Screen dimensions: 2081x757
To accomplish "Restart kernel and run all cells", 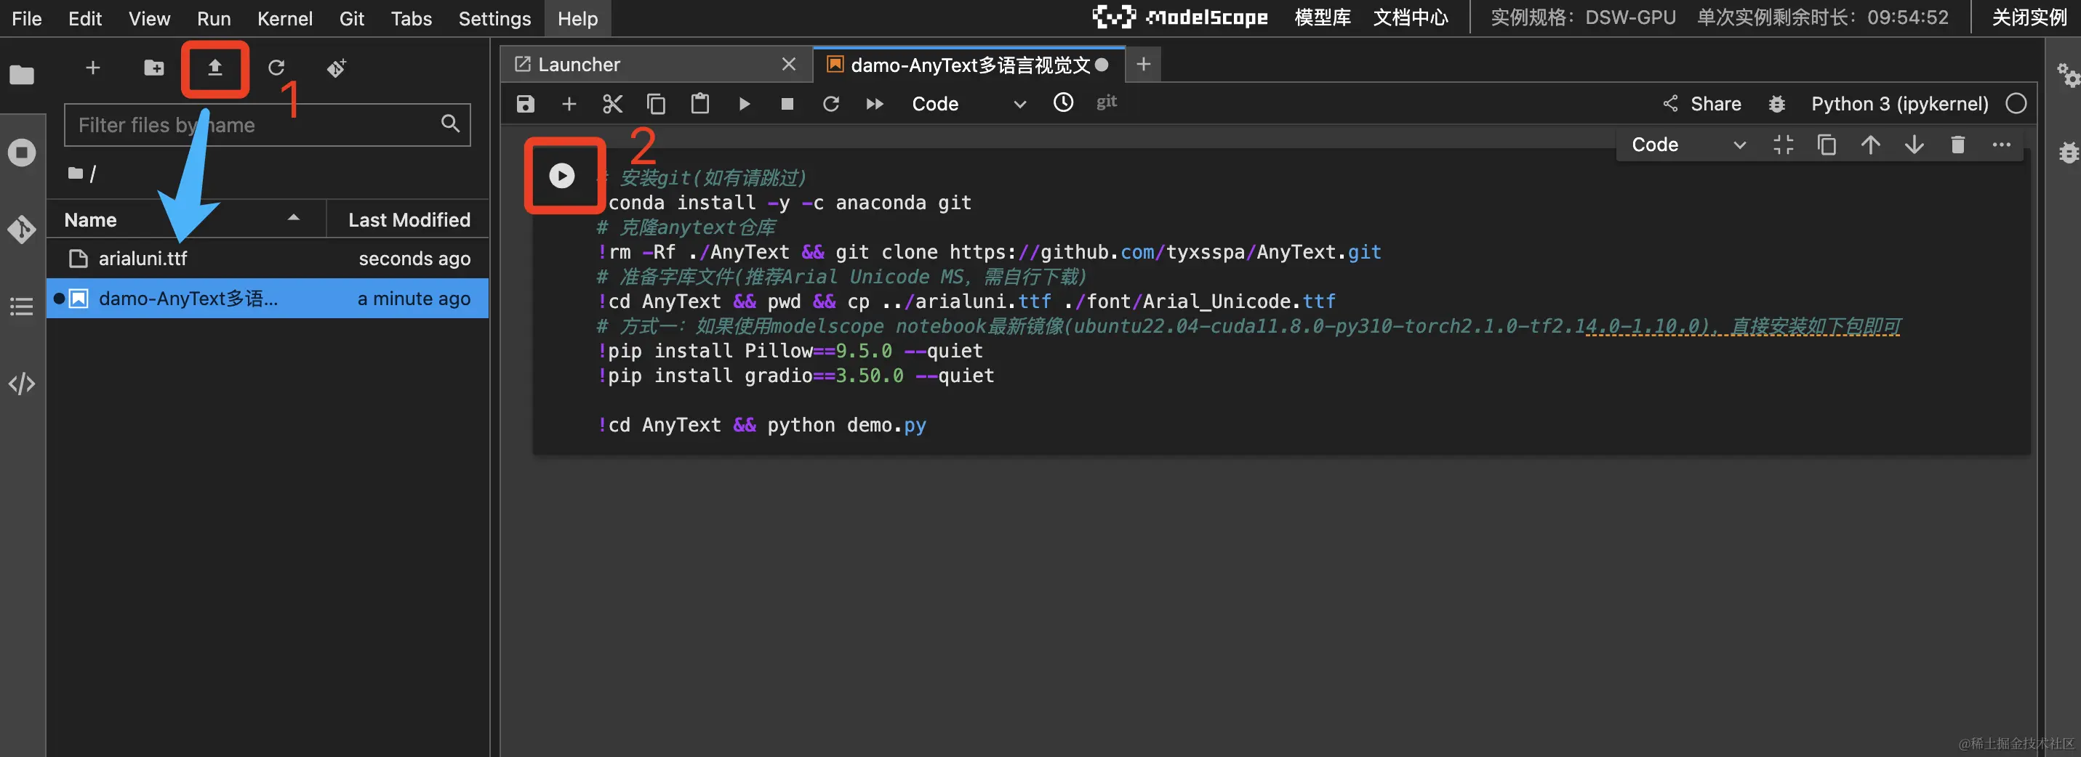I will point(875,103).
